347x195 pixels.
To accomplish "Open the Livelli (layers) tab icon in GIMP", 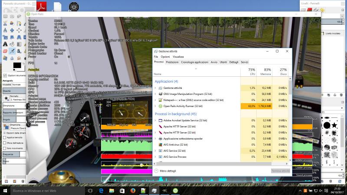I will coord(303,10).
